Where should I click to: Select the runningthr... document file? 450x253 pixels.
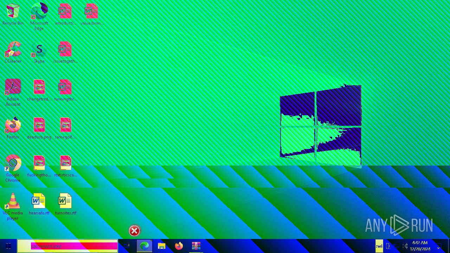tap(65, 90)
